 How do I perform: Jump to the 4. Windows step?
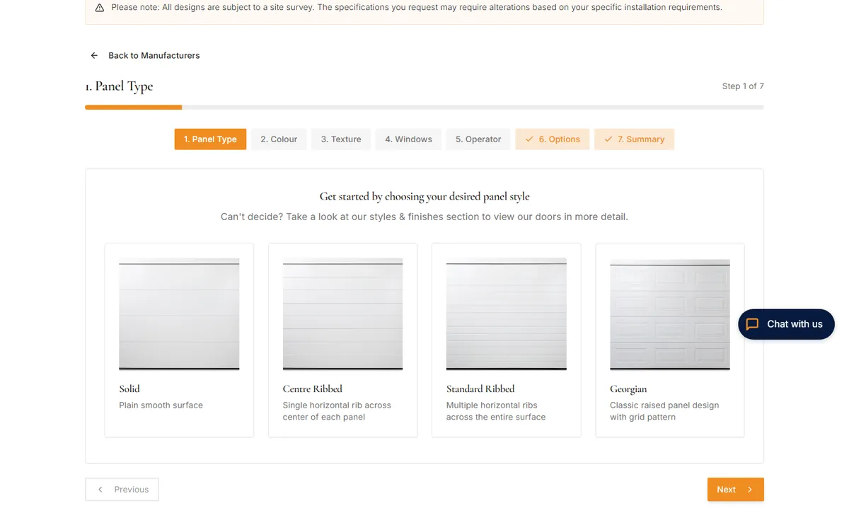coord(408,139)
